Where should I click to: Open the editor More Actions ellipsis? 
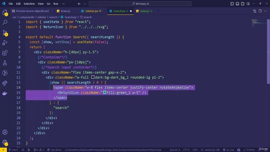(265, 11)
